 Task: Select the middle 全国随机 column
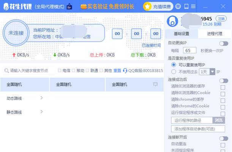click(x=77, y=84)
